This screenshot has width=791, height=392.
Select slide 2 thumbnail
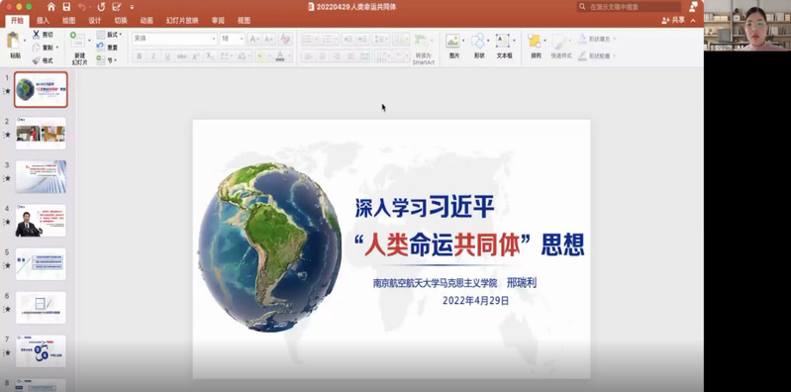click(x=41, y=134)
